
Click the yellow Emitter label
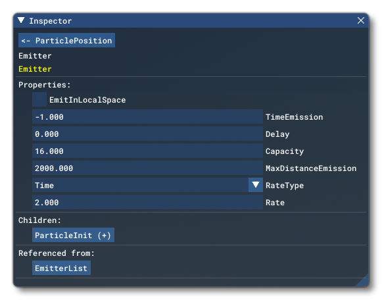pyautogui.click(x=35, y=69)
